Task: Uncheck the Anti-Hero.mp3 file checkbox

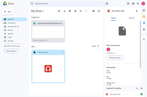Action: [34, 52]
